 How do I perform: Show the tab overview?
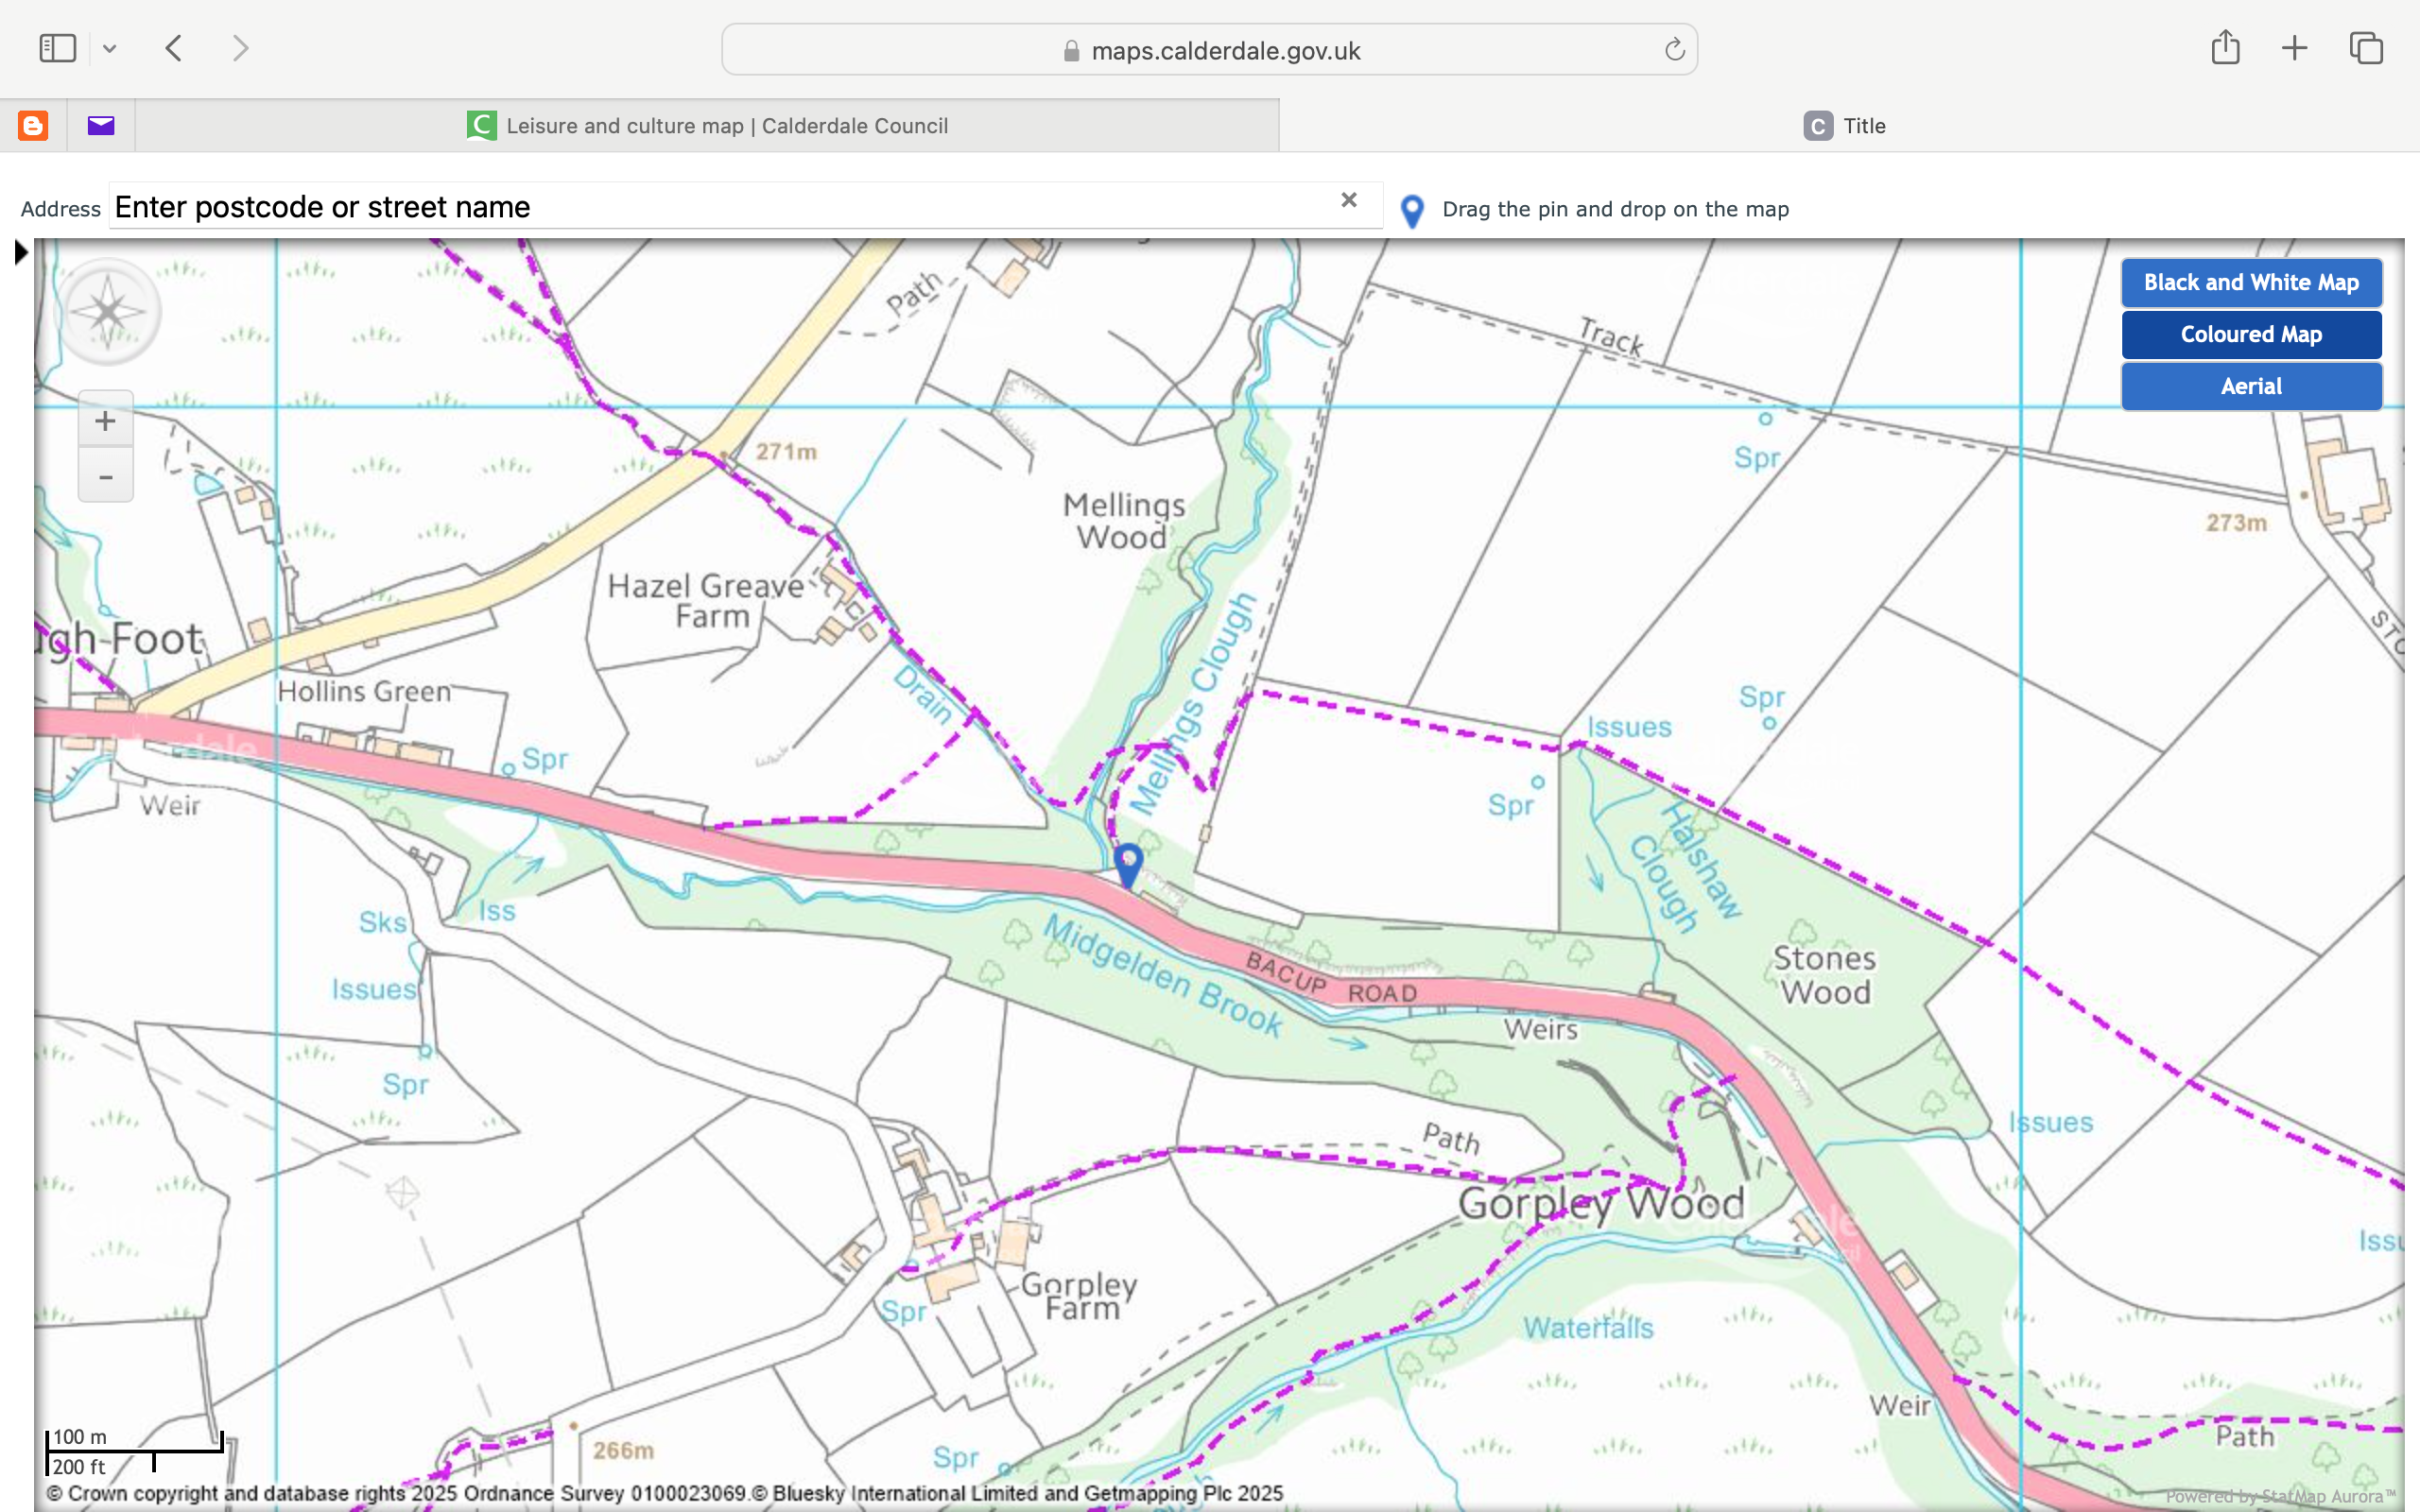coord(2366,48)
